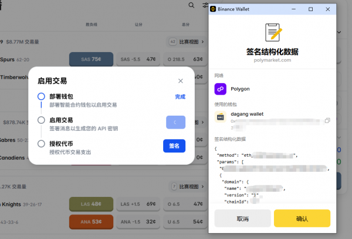Click polymarket.com domain text in wallet
The width and height of the screenshot is (352, 239).
click(272, 60)
